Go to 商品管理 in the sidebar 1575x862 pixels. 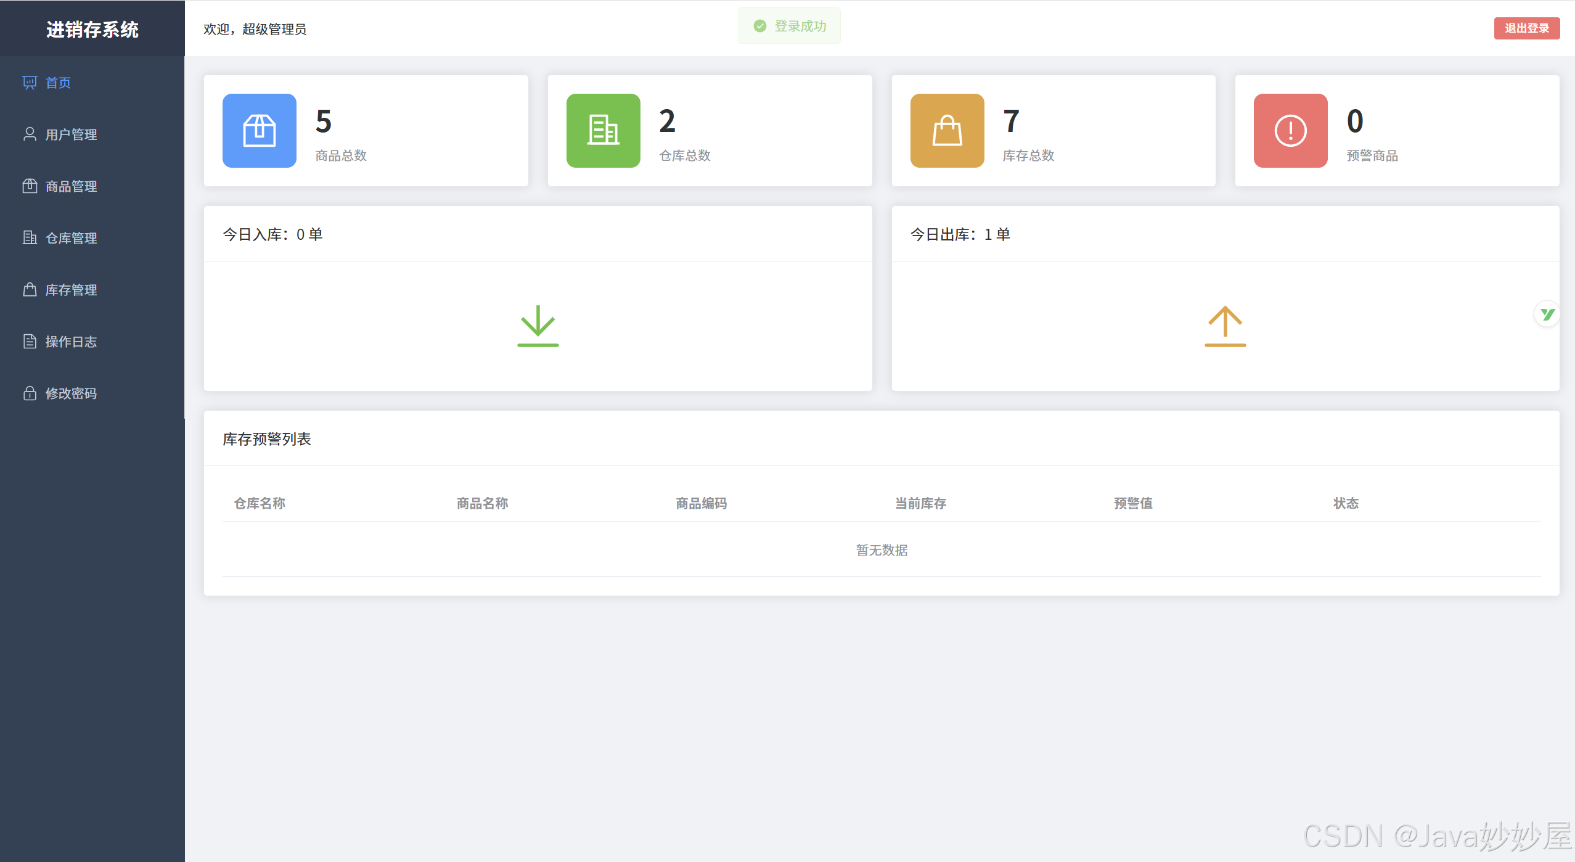(x=92, y=186)
